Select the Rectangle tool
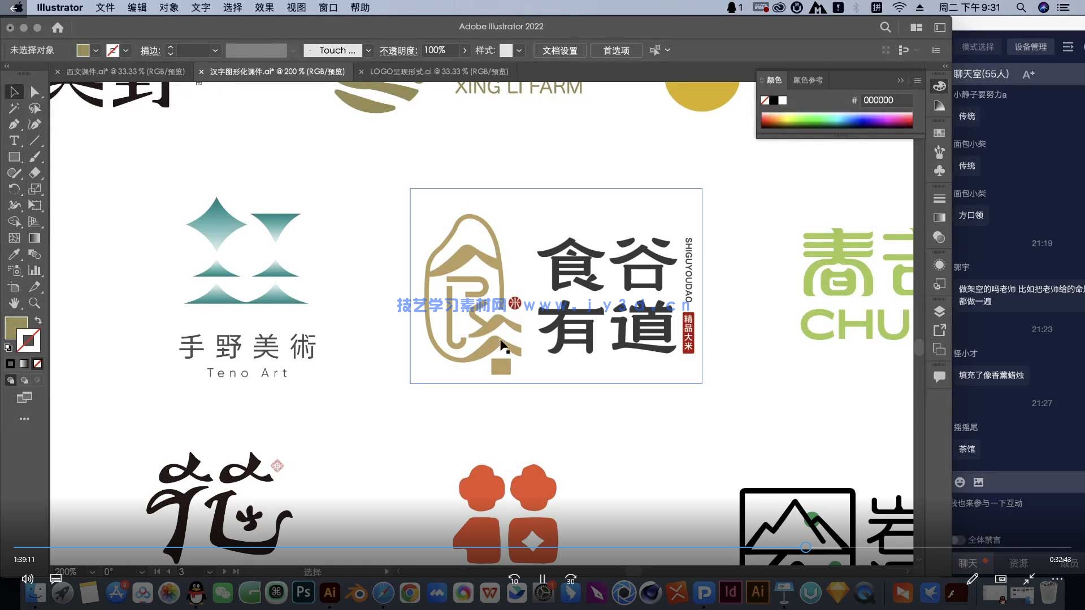This screenshot has height=610, width=1085. 14,156
